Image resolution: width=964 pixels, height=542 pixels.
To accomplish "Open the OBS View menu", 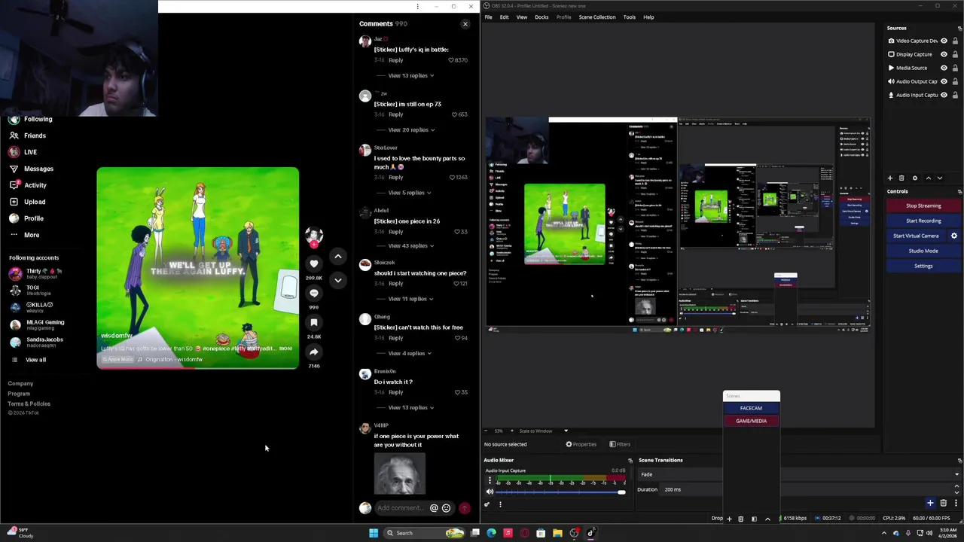I will click(x=521, y=17).
